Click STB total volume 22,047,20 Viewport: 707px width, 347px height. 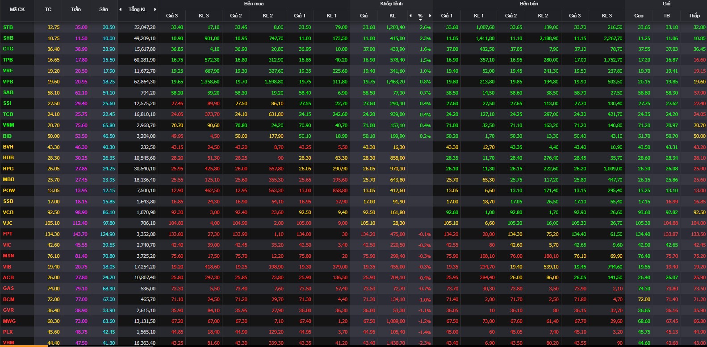pyautogui.click(x=145, y=27)
